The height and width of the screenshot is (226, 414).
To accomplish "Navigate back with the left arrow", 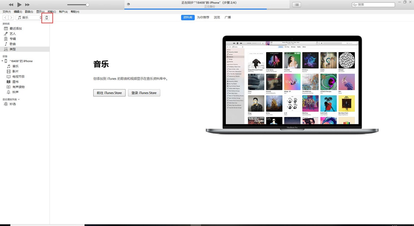I will [5, 18].
